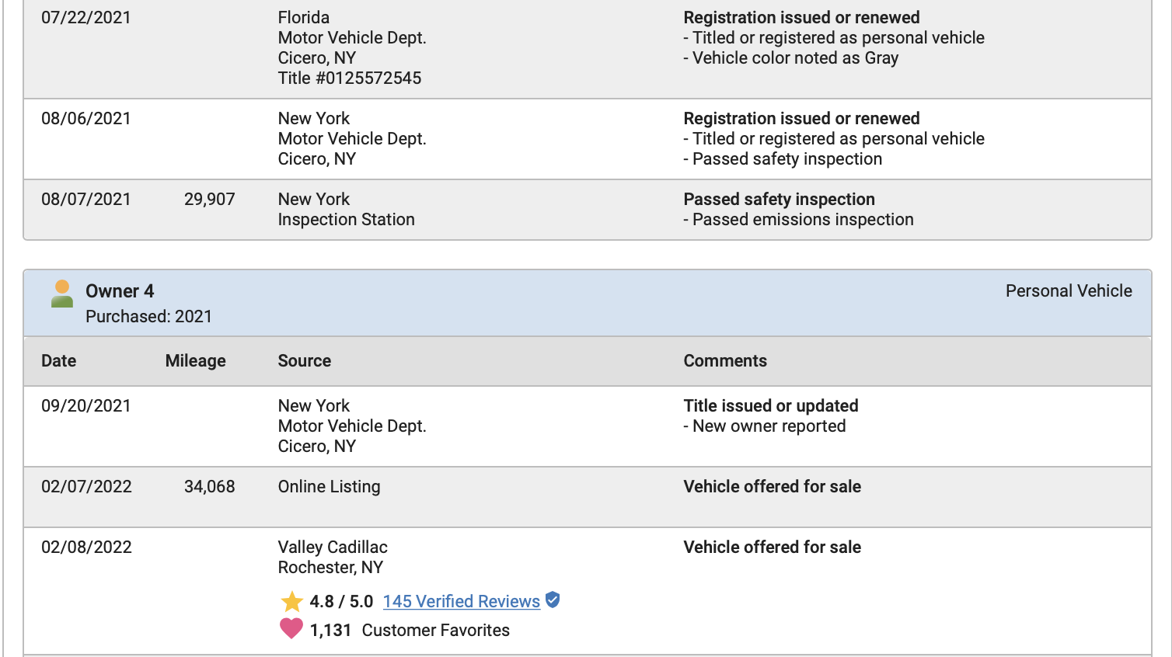Click the Personal Vehicle label
This screenshot has width=1172, height=657.
[x=1069, y=291]
